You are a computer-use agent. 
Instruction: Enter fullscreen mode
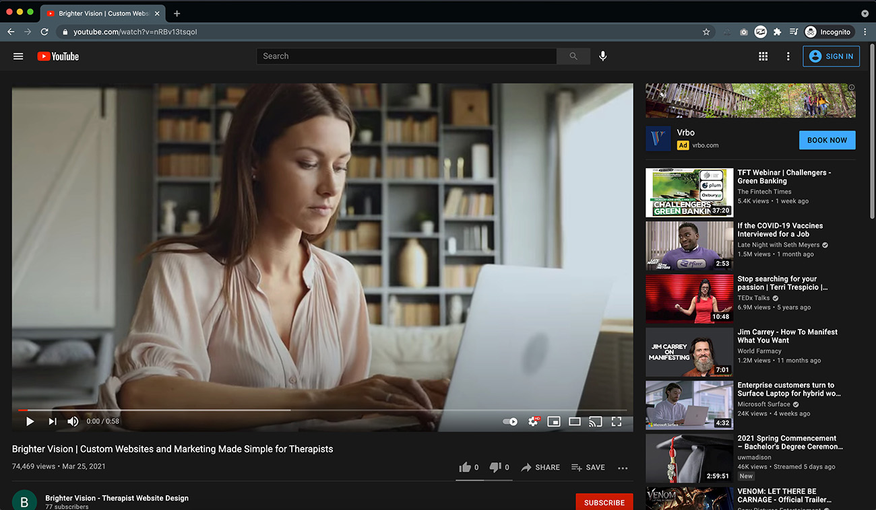(x=616, y=421)
